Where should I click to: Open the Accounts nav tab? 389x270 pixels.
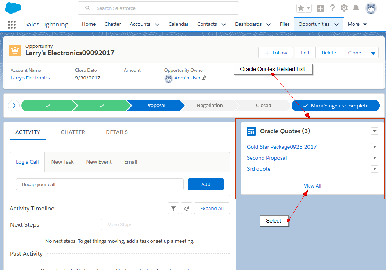coord(140,24)
